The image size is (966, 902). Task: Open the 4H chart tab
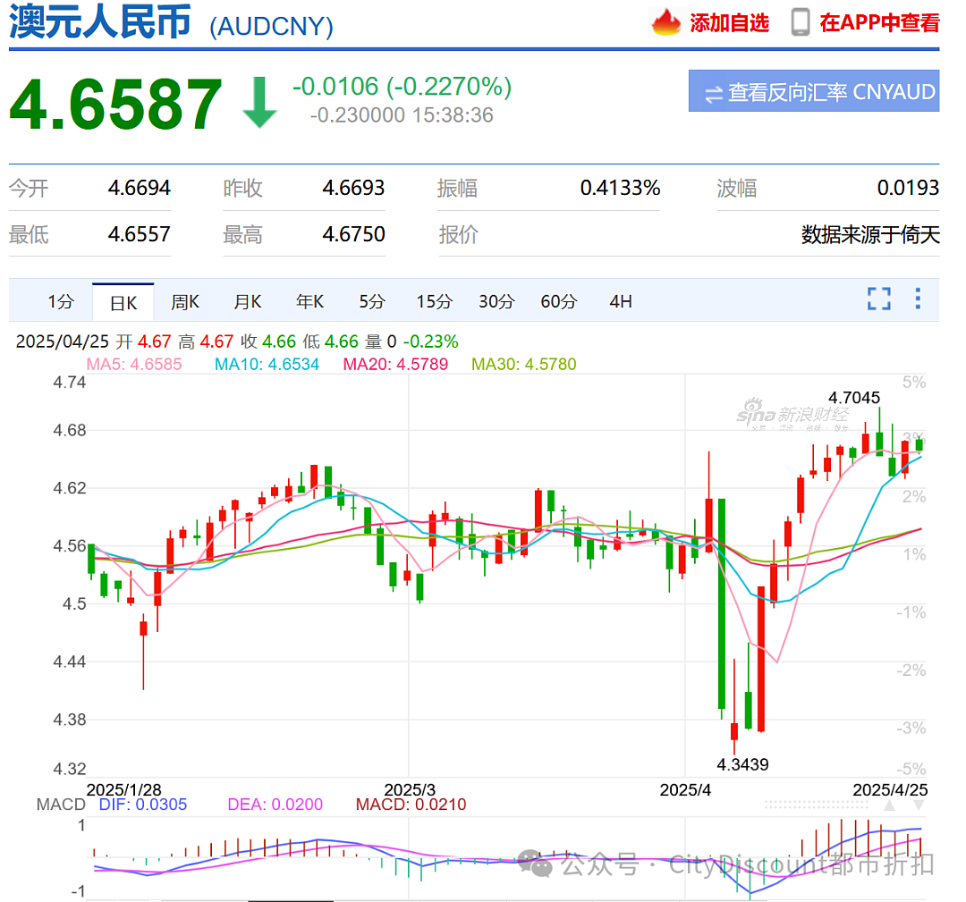pos(621,301)
